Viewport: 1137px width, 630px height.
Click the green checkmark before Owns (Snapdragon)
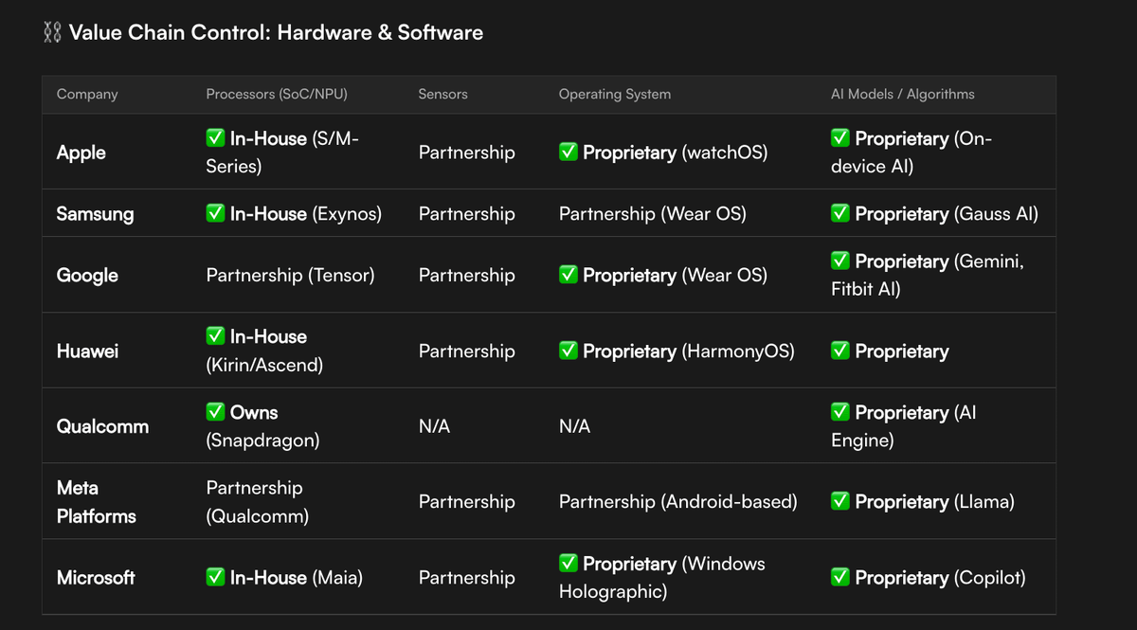(215, 412)
